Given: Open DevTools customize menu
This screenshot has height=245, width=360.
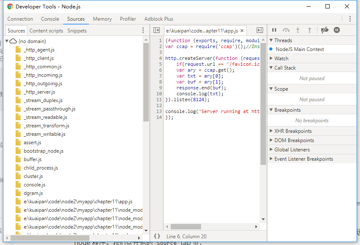Looking at the screenshot, I should (x=350, y=19).
